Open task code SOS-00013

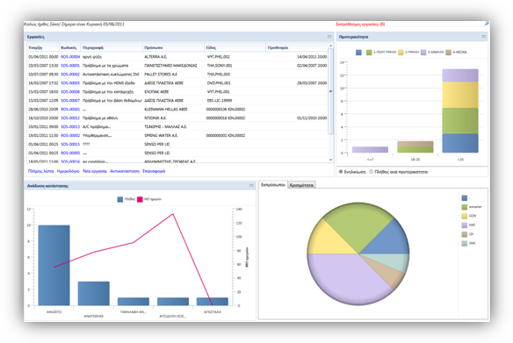70,126
